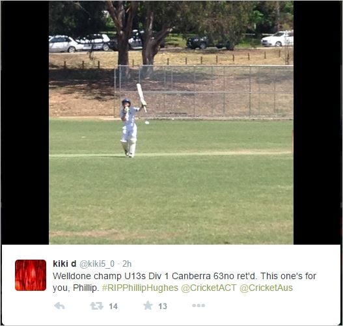Retweet the kiki d tweet

[97, 306]
